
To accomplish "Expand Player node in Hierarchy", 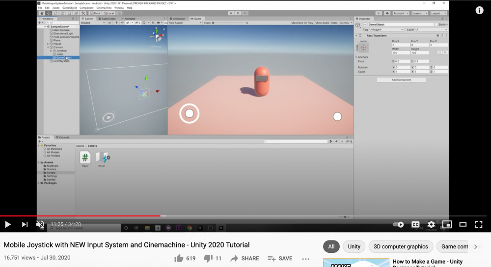I will click(48, 44).
